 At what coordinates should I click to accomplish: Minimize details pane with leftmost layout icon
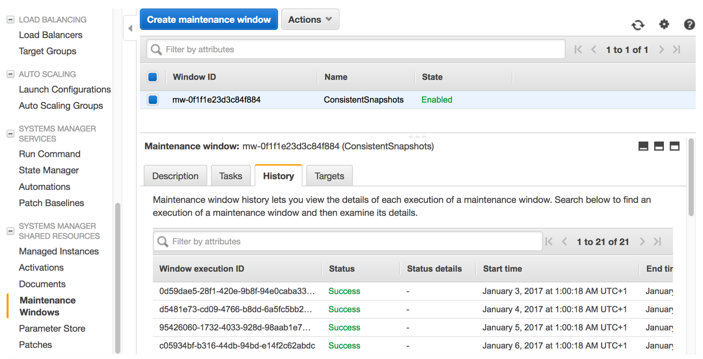pyautogui.click(x=643, y=146)
